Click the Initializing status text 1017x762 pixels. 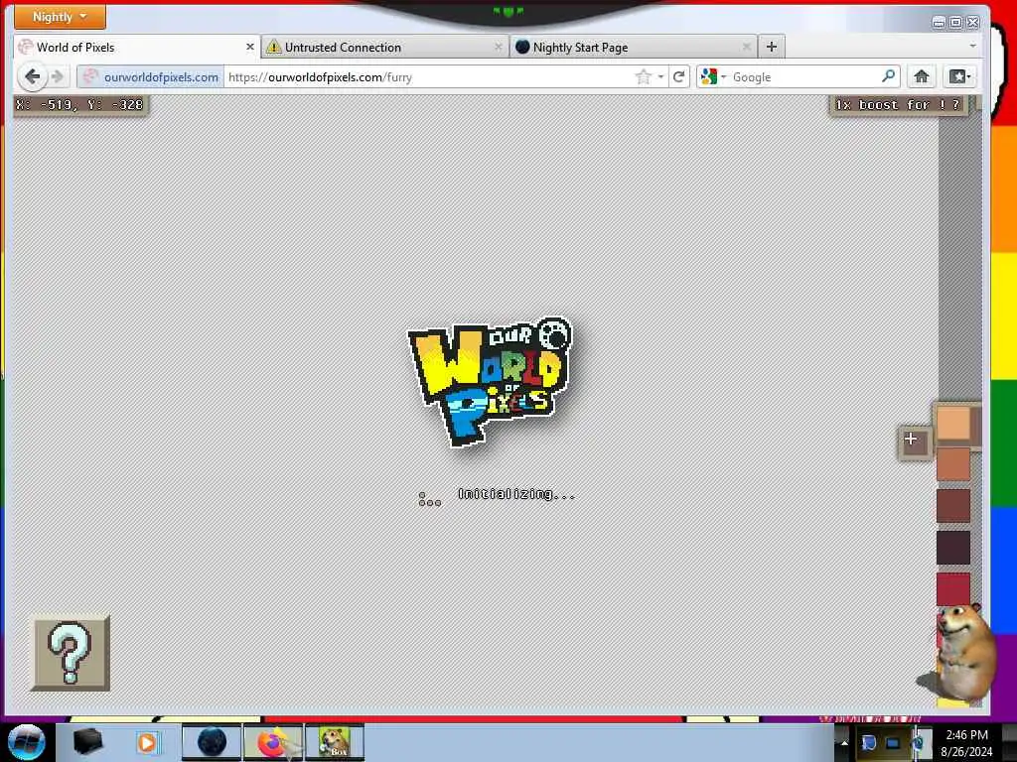tap(516, 494)
